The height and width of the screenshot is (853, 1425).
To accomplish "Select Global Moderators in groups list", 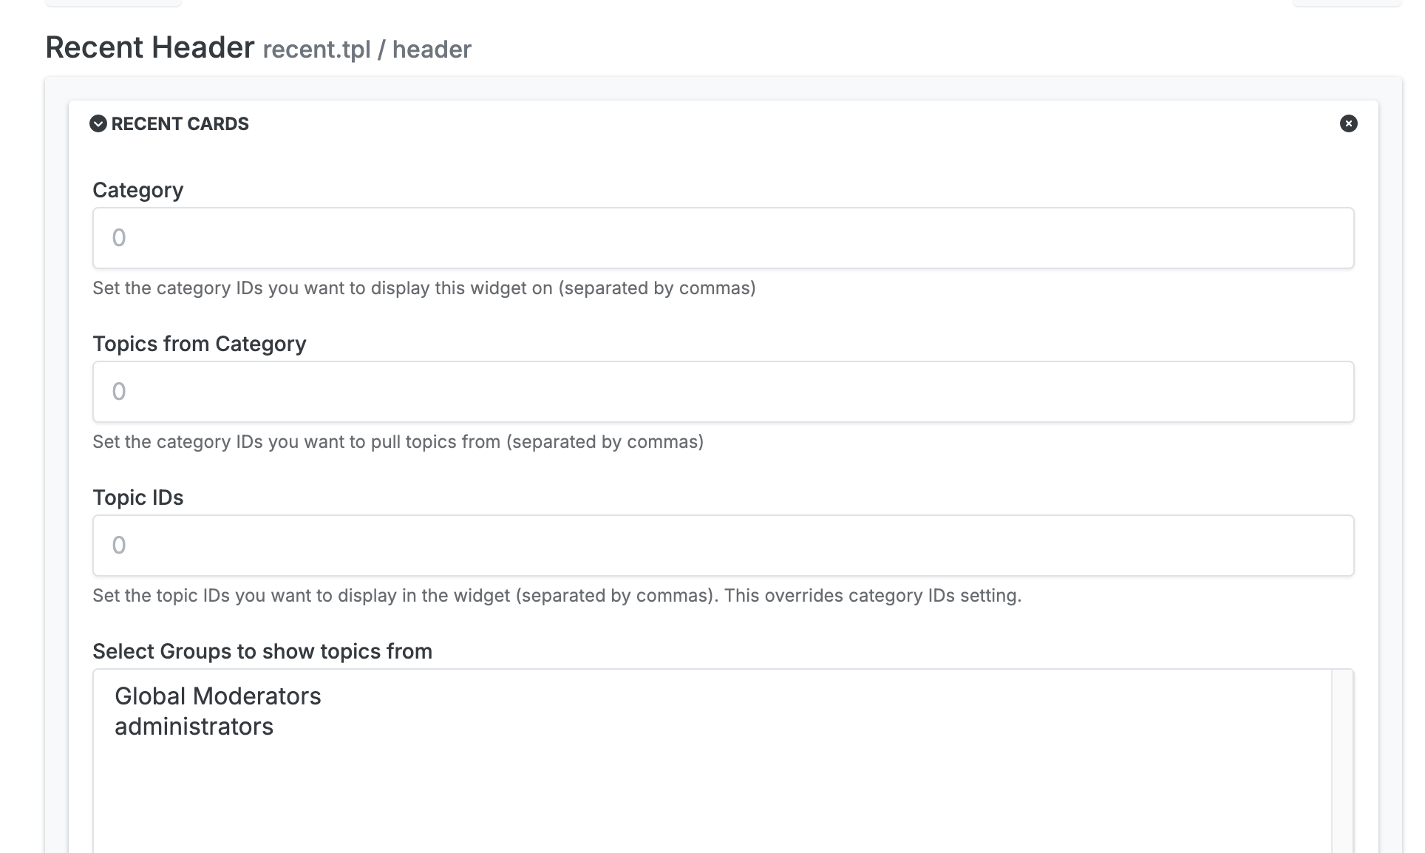I will pos(218,696).
